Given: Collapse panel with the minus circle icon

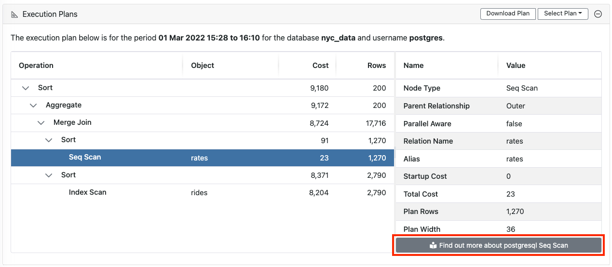Looking at the screenshot, I should [x=598, y=14].
